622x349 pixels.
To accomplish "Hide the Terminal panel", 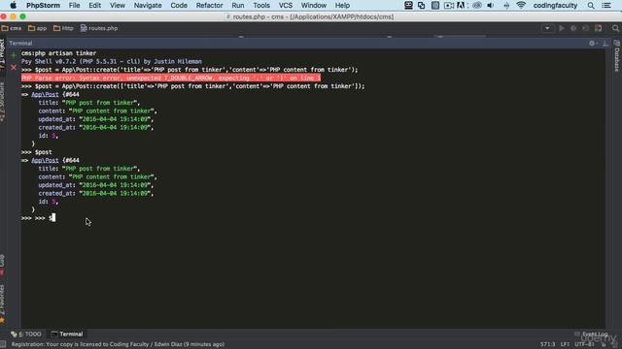I will click(x=605, y=43).
